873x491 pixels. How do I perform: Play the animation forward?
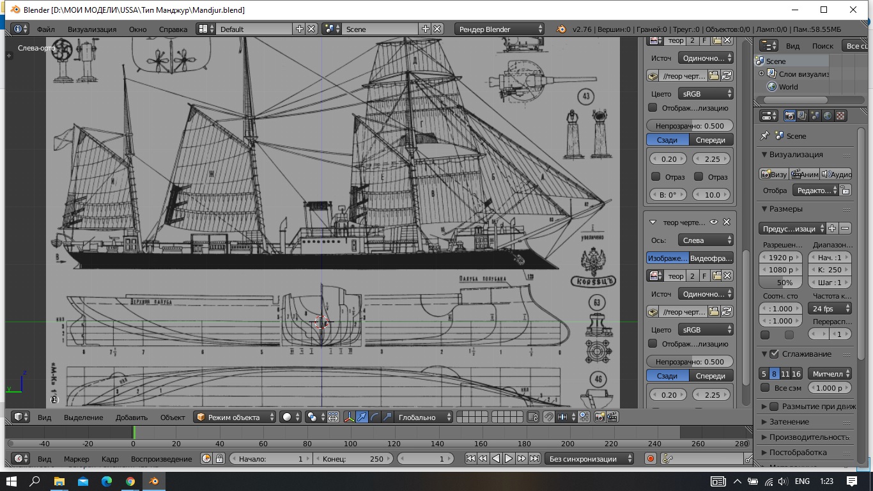(509, 458)
